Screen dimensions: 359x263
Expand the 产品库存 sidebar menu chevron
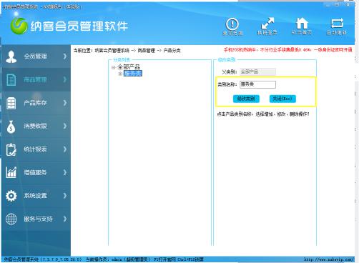[65, 103]
